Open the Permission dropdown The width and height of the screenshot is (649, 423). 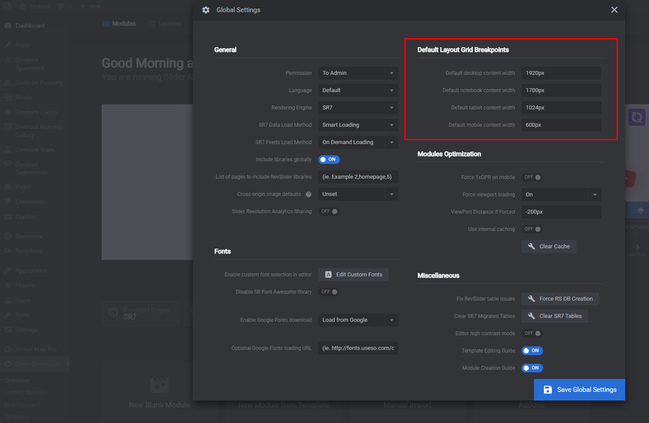[x=358, y=73]
